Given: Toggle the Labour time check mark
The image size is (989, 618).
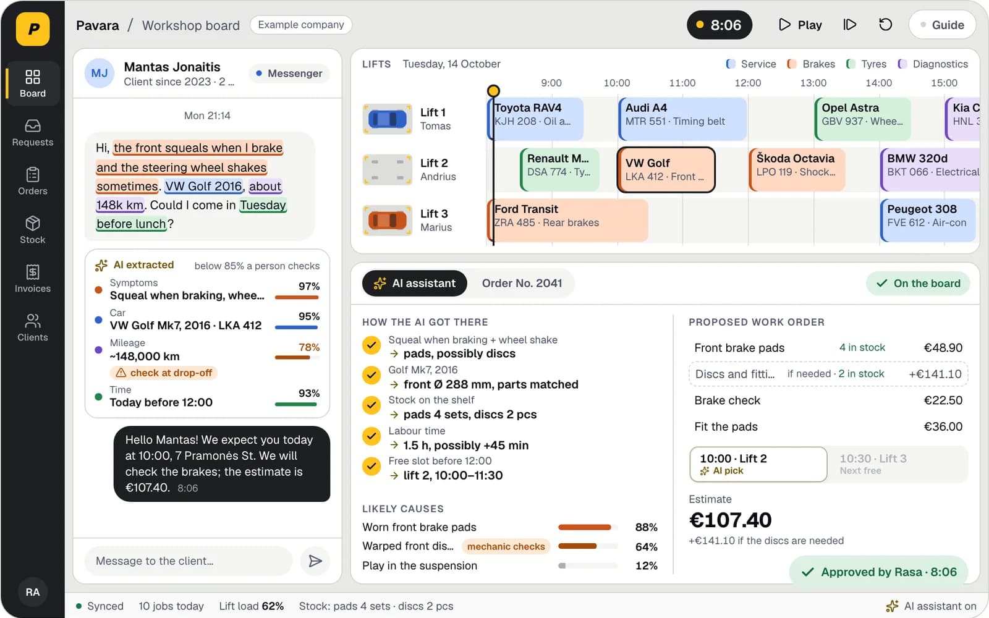Looking at the screenshot, I should 371,436.
